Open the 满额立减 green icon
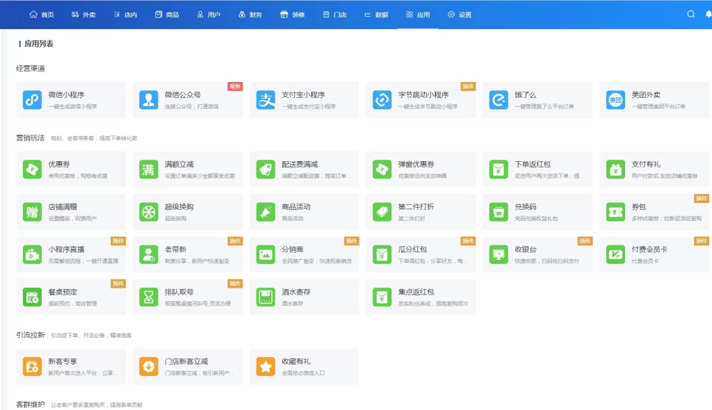Viewport: 712px width, 410px height. click(149, 170)
